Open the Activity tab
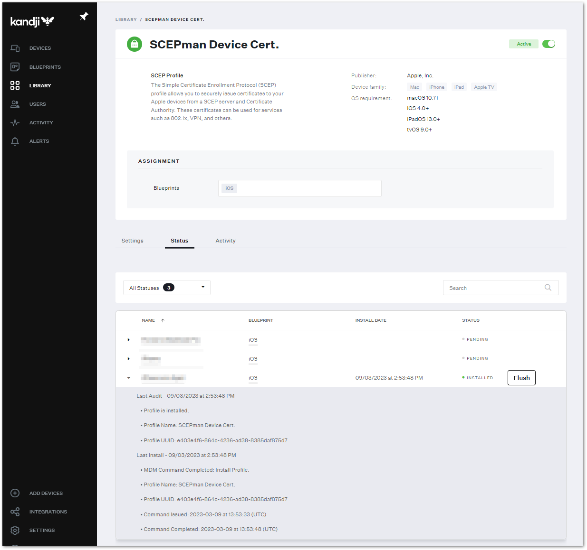This screenshot has width=587, height=550. [x=225, y=241]
